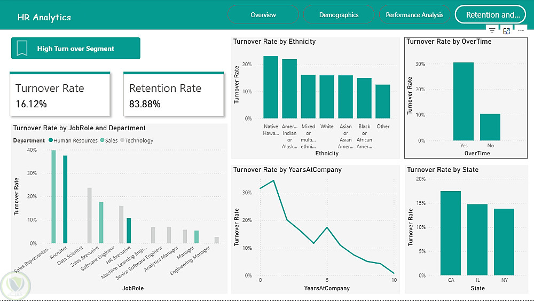Click the NY state bar

(x=504, y=242)
